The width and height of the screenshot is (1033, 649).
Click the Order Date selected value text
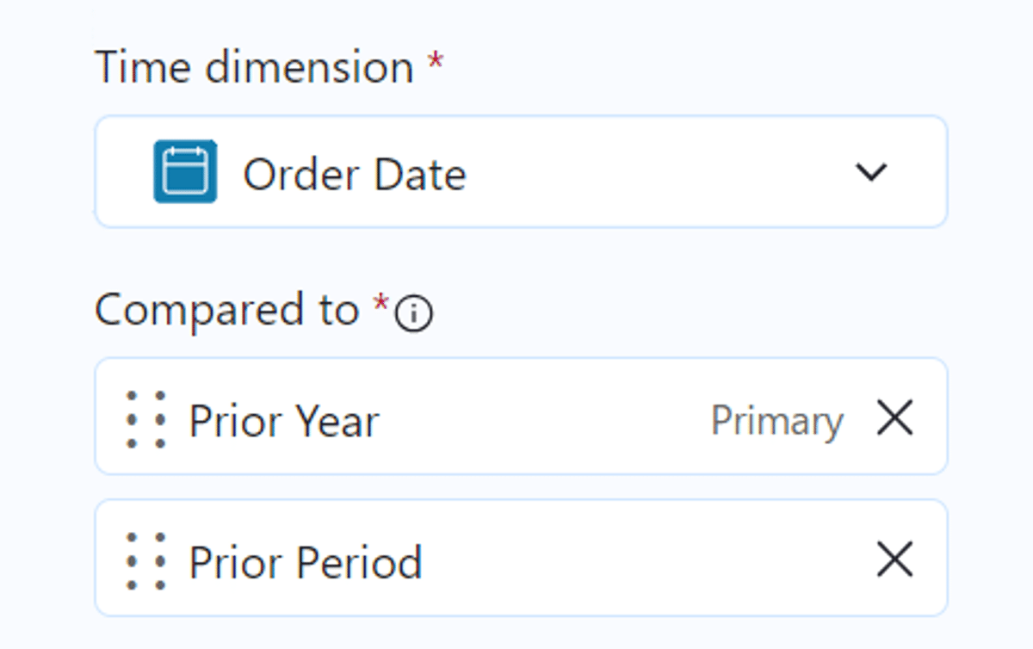click(355, 175)
